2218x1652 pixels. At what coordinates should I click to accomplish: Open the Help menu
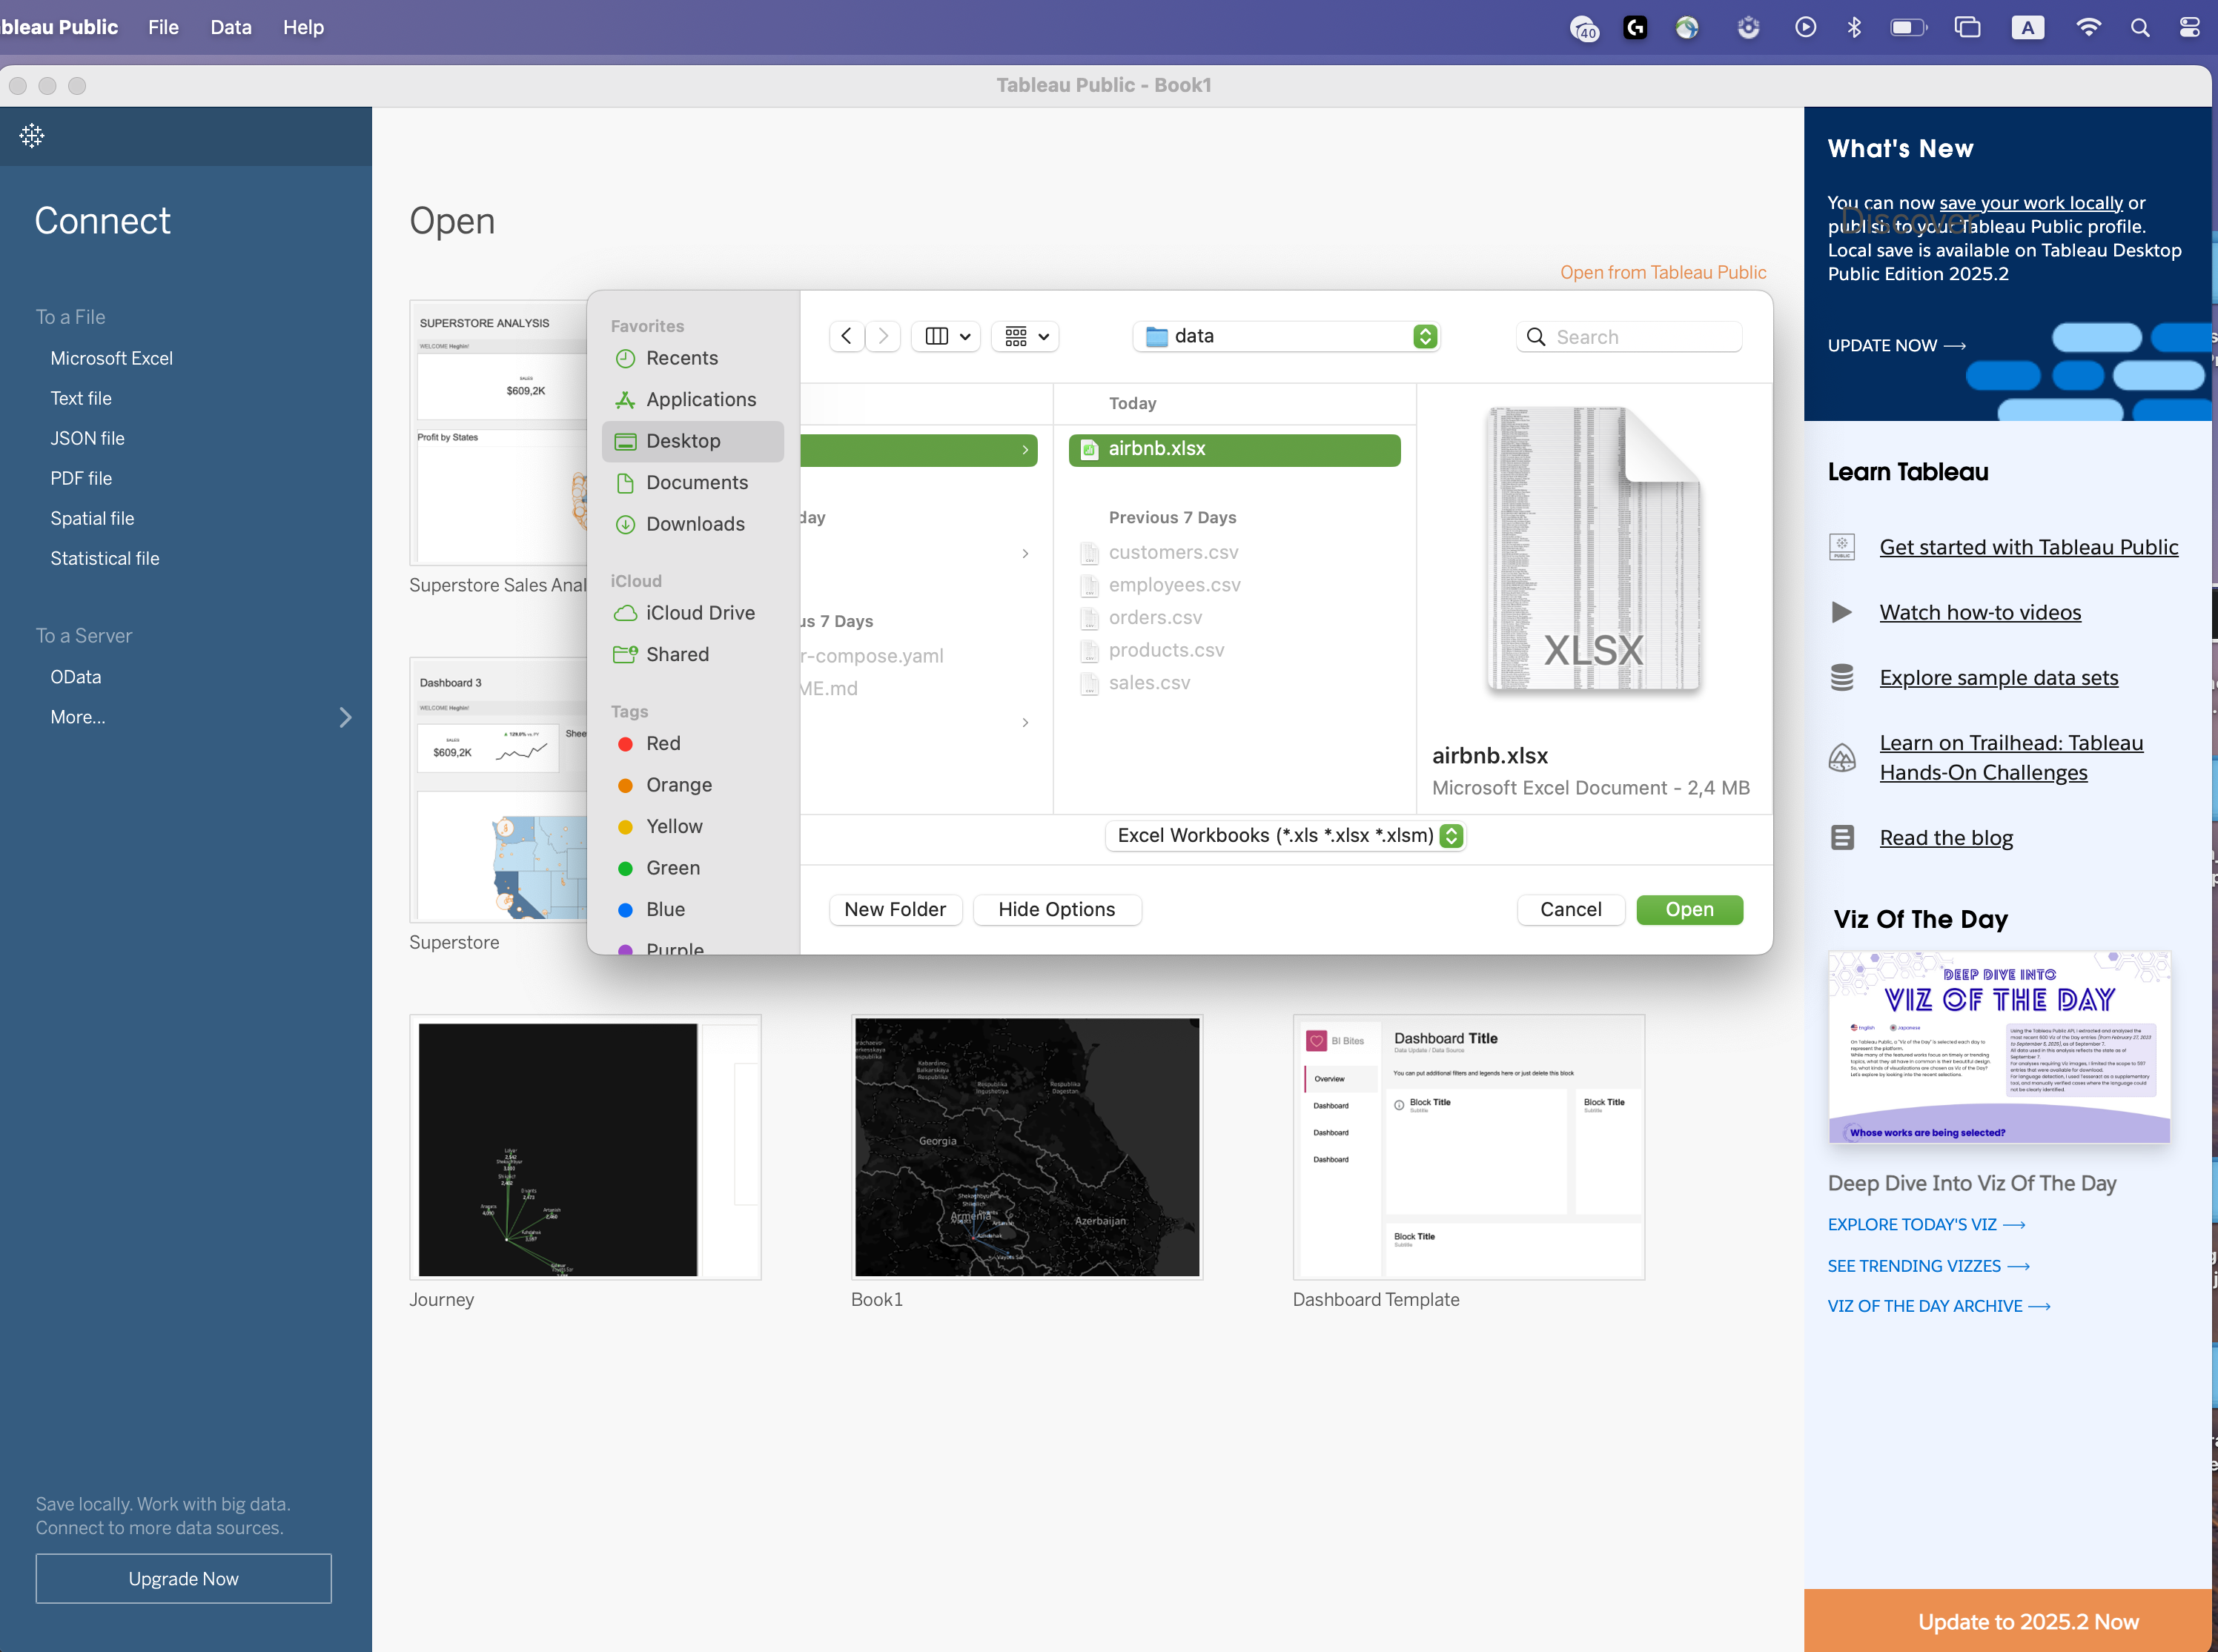click(x=303, y=27)
